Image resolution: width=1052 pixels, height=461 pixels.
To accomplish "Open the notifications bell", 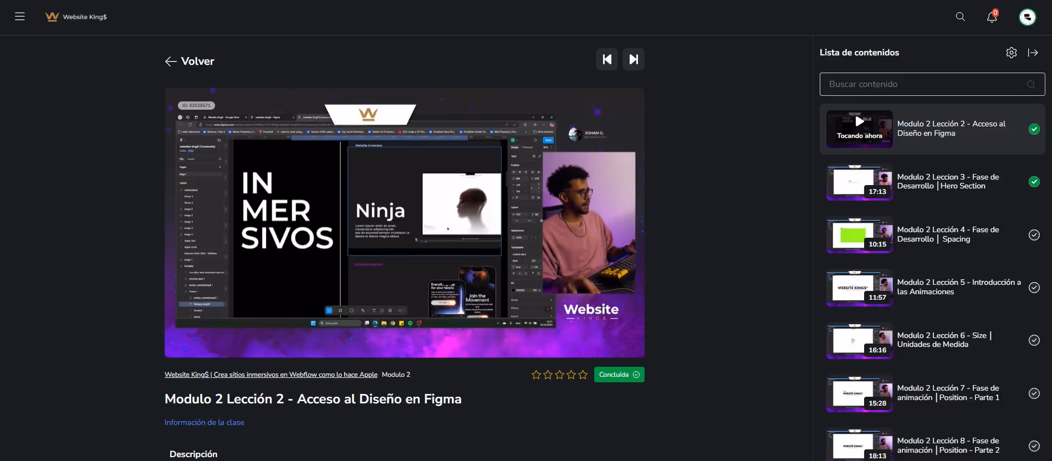I will (992, 17).
